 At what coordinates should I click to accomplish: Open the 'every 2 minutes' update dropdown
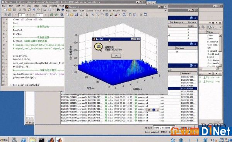(x=164, y=128)
